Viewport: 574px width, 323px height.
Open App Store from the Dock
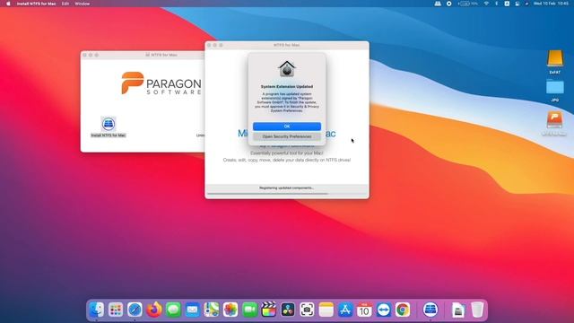344,310
